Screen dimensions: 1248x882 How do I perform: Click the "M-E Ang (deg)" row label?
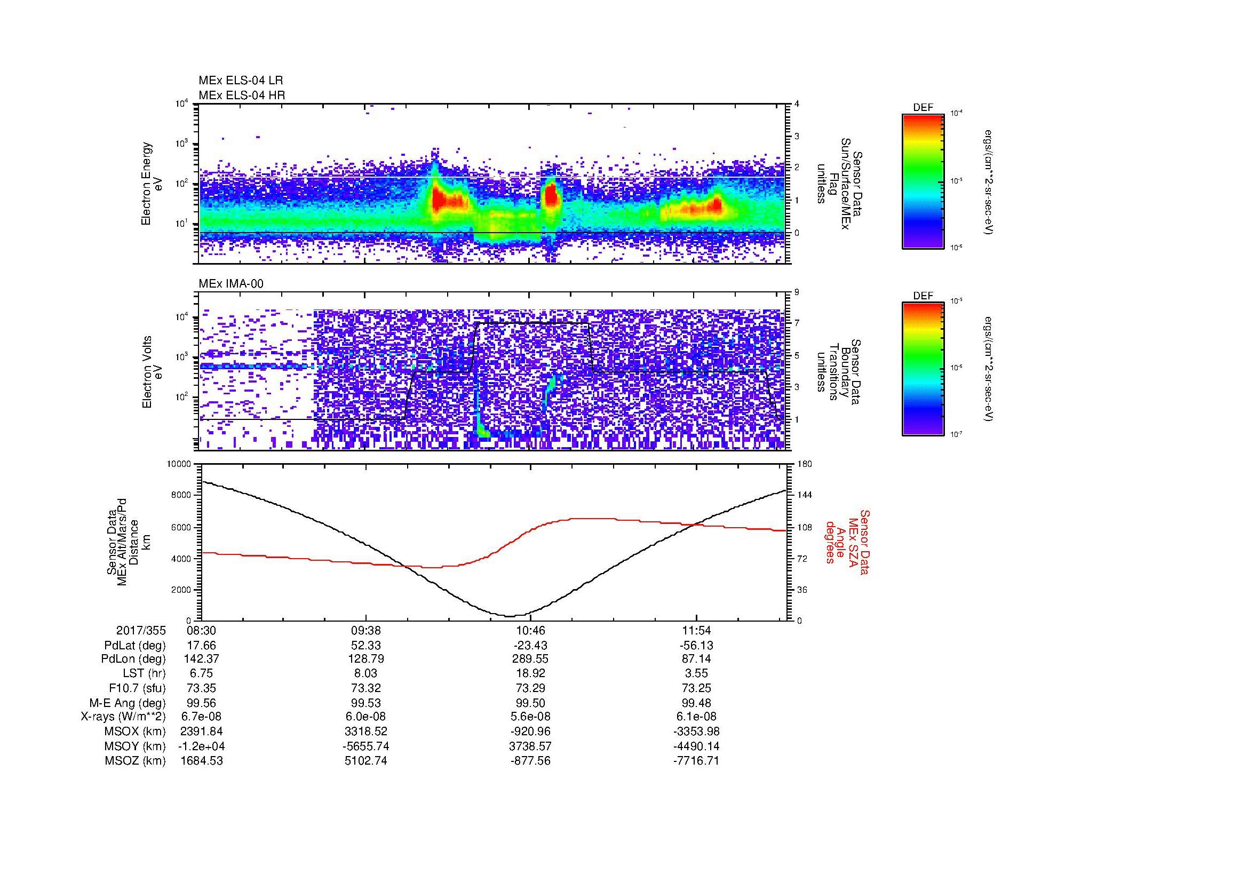click(x=128, y=703)
